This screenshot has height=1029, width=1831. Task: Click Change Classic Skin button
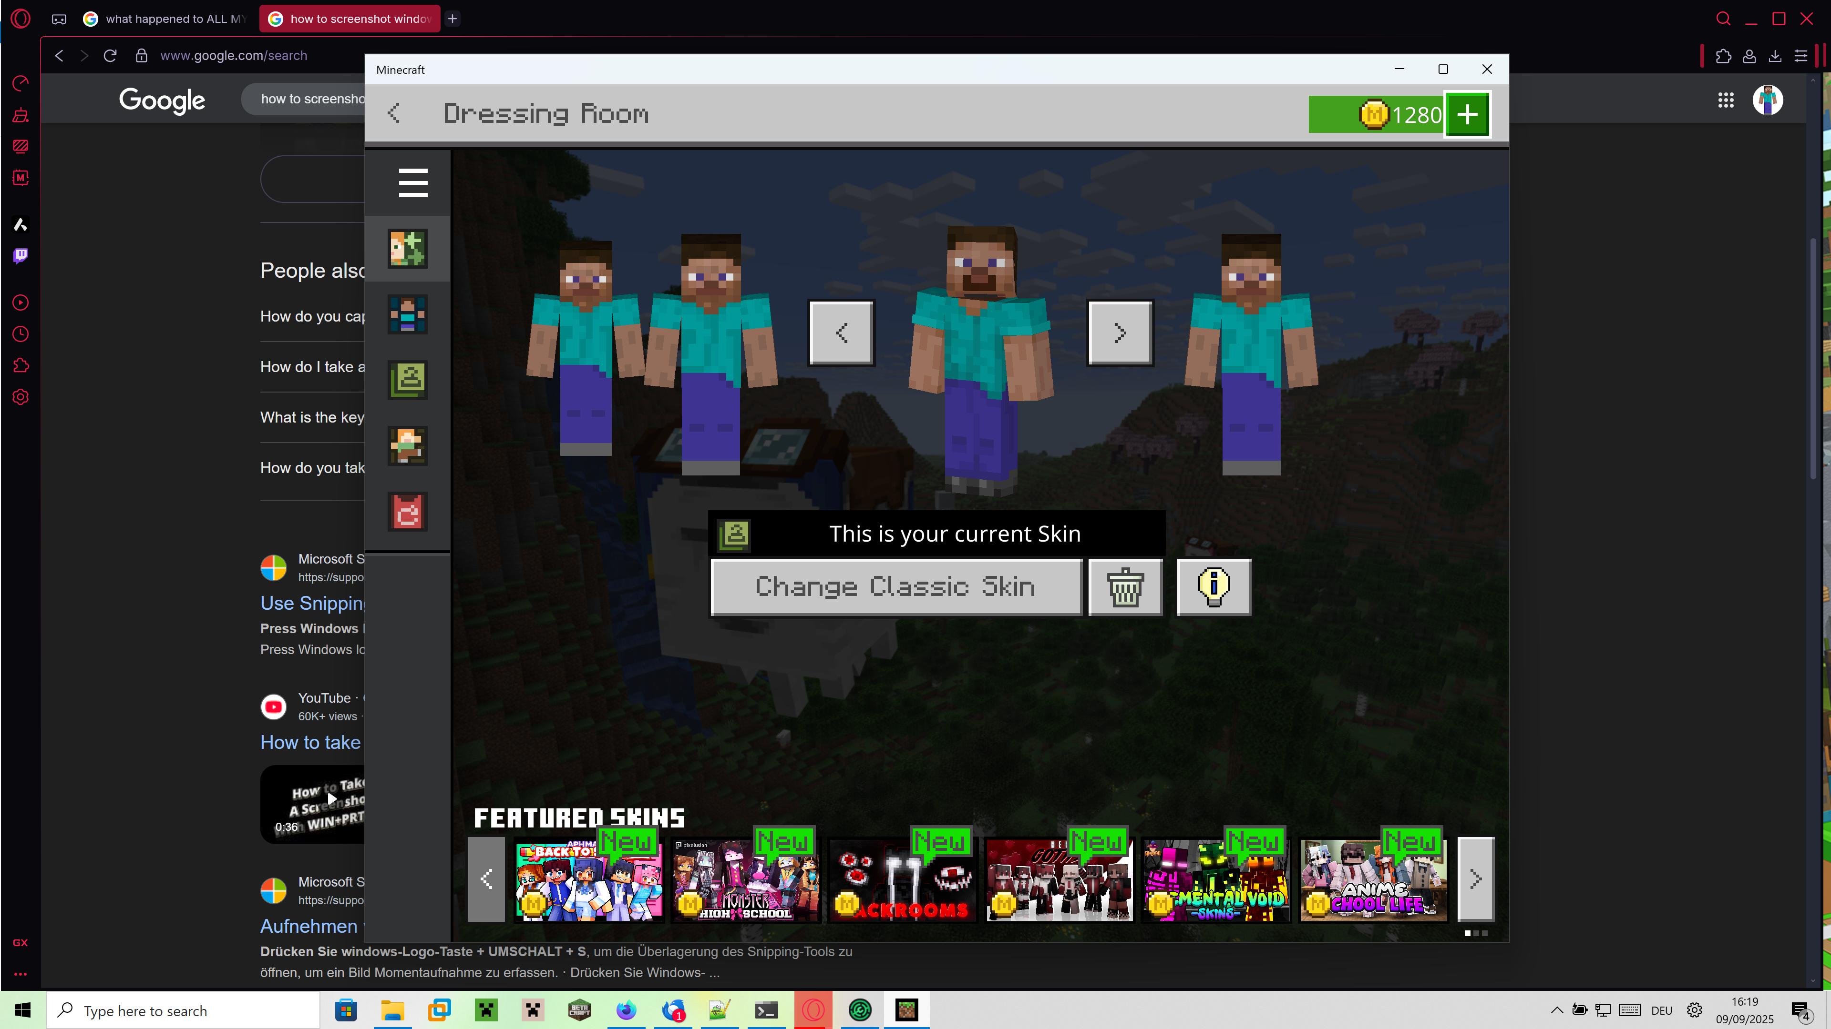tap(895, 586)
